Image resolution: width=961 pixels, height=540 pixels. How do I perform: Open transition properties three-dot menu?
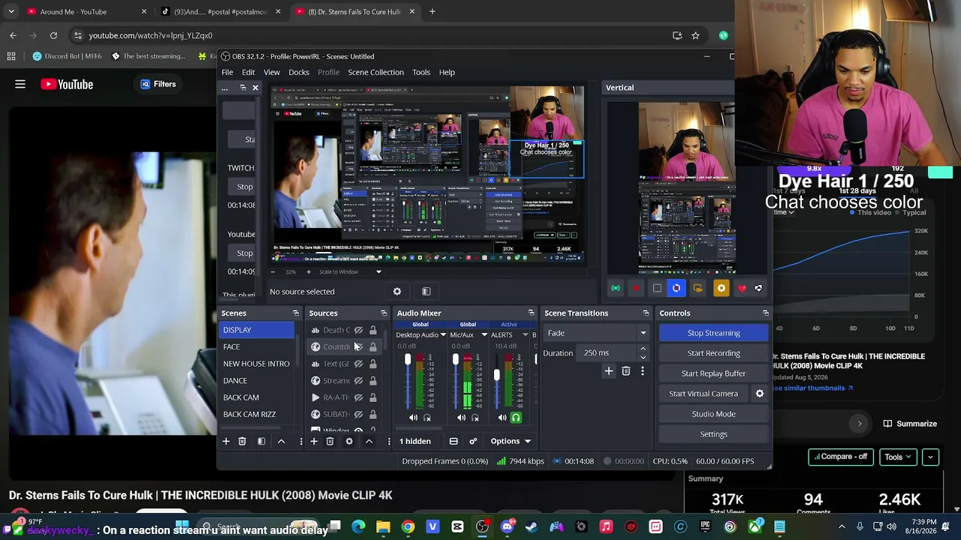(x=643, y=370)
